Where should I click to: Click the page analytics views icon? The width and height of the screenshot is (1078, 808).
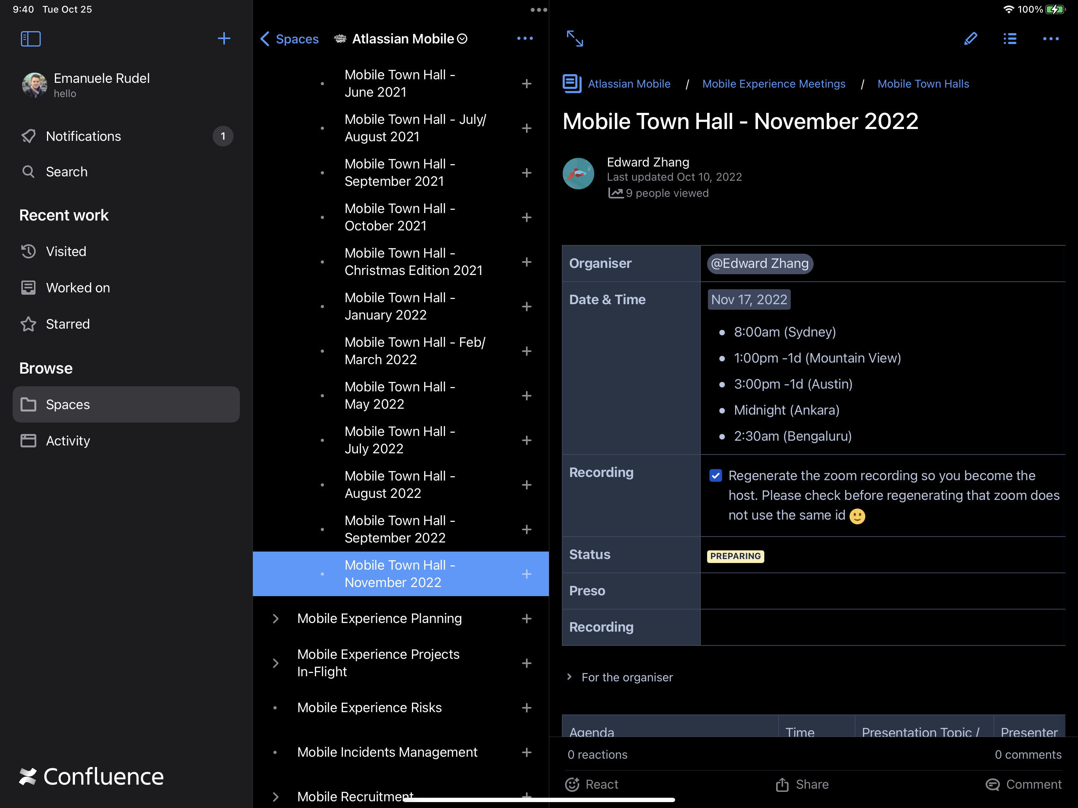[x=616, y=193]
